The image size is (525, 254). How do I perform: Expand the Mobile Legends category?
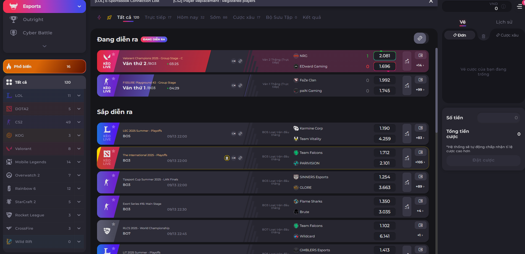pos(79,162)
